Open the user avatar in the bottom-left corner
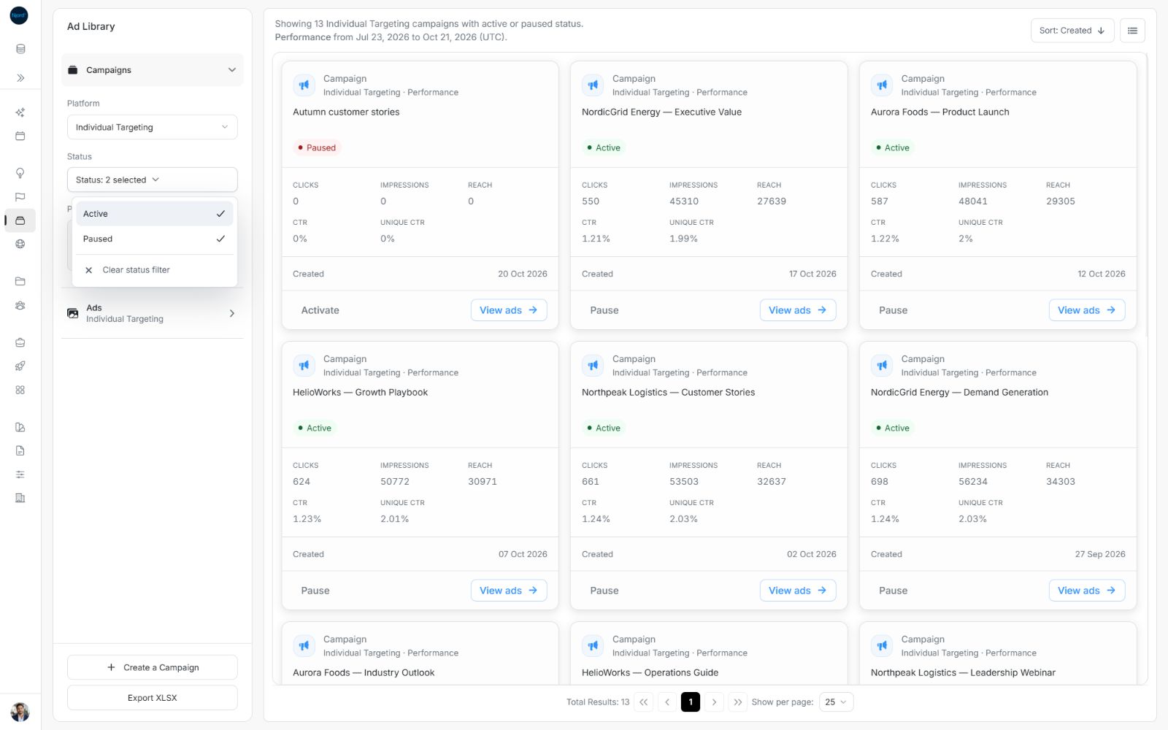The image size is (1168, 730). 20,712
